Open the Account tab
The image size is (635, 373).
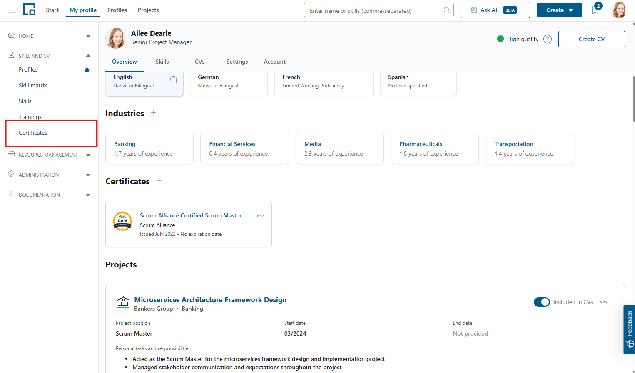[275, 62]
